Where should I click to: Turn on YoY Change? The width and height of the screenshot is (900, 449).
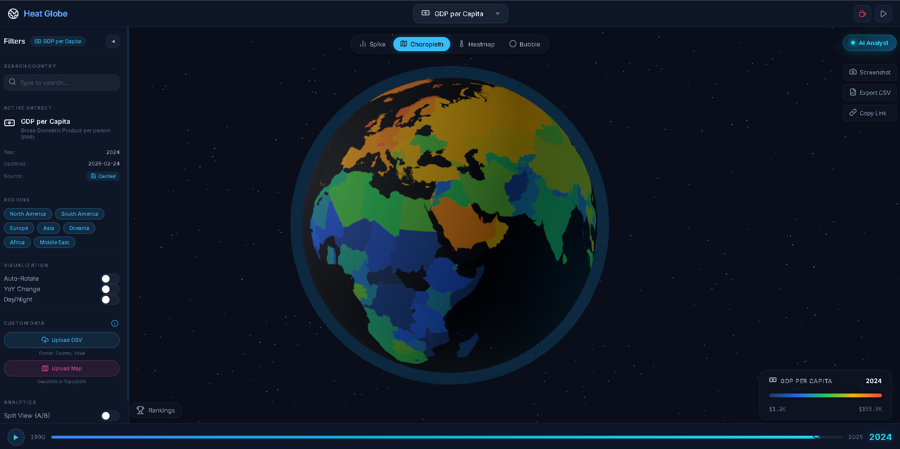109,289
